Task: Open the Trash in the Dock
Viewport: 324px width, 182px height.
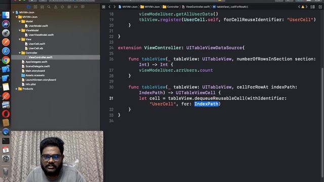Action: [6, 171]
